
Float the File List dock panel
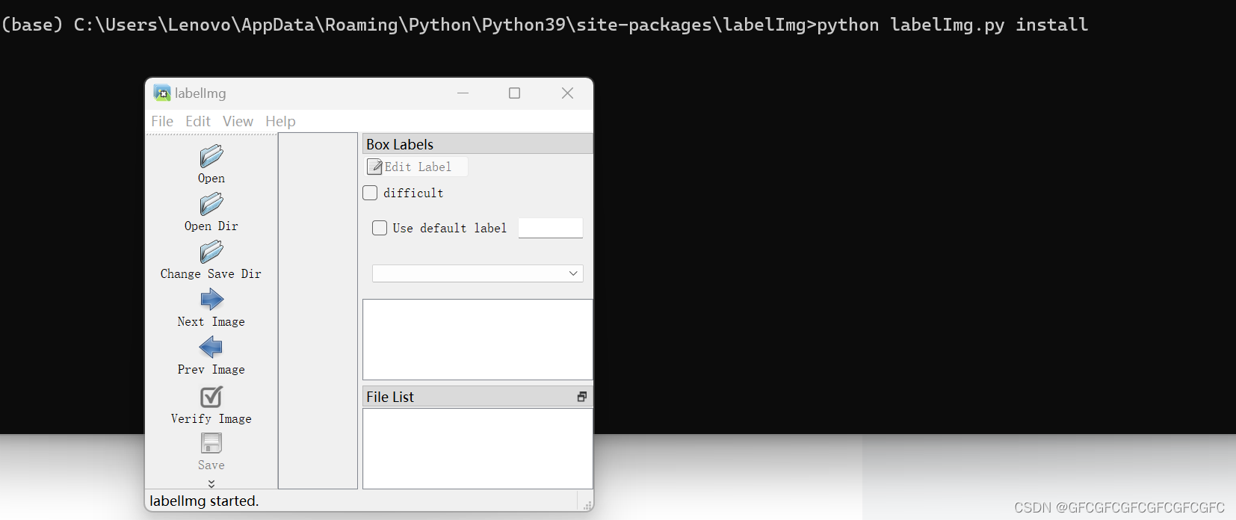click(582, 397)
